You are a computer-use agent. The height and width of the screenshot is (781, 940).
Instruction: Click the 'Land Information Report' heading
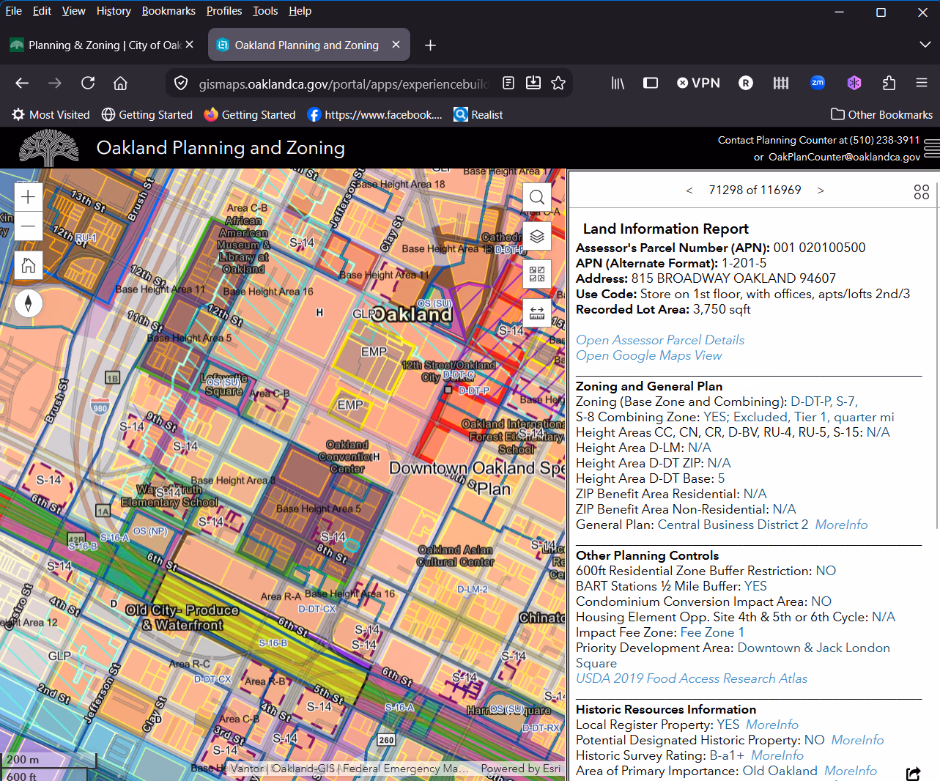[665, 229]
